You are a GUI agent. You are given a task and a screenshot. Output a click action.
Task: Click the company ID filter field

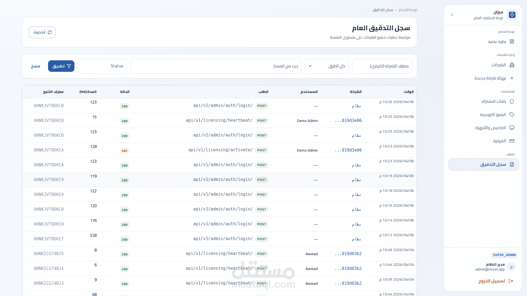(382, 66)
